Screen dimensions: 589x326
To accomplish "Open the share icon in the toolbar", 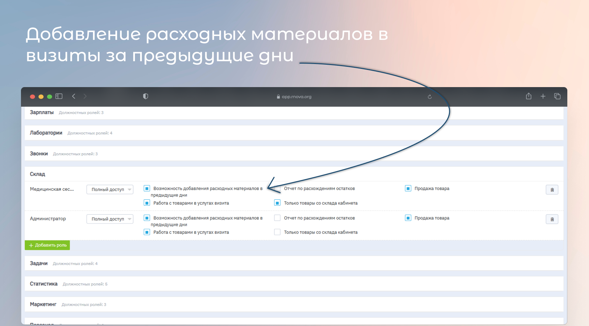I will point(529,96).
